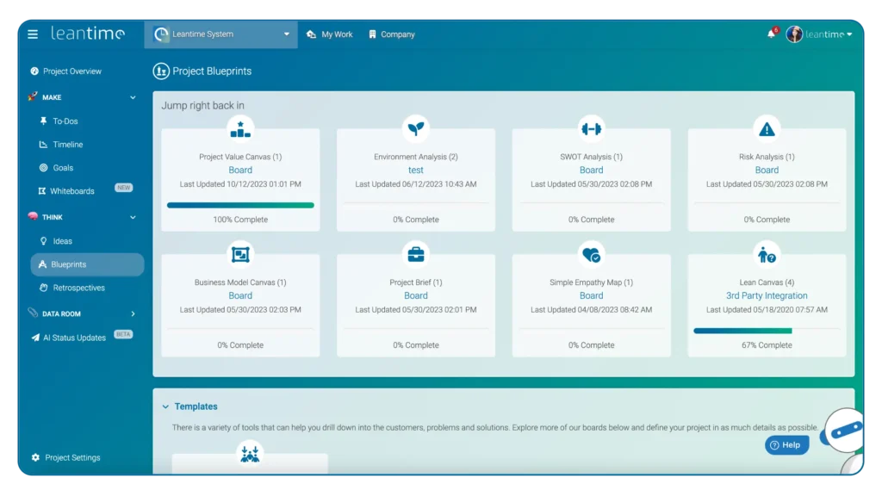Open the 3rd Party Integration link

pos(767,295)
